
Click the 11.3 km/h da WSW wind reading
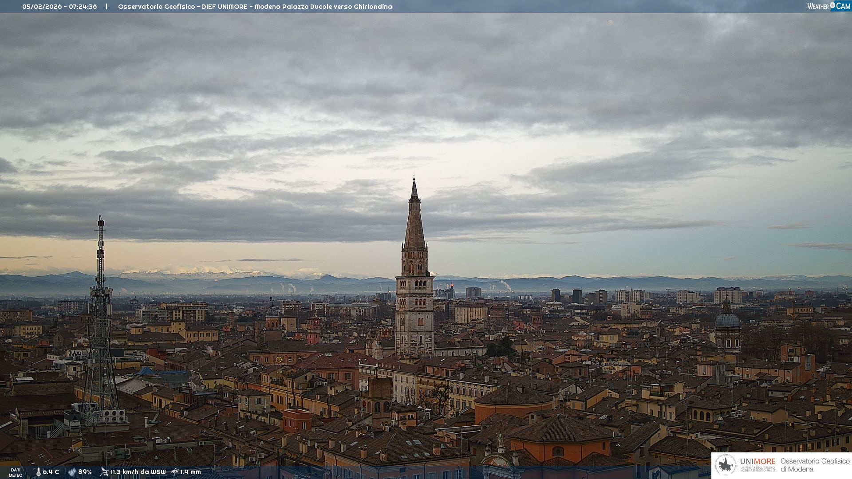pos(138,472)
